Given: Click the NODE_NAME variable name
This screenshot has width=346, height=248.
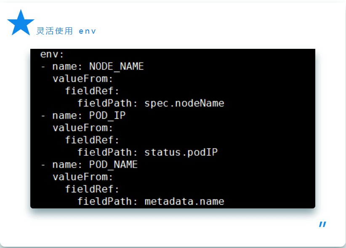Looking at the screenshot, I should pos(116,67).
